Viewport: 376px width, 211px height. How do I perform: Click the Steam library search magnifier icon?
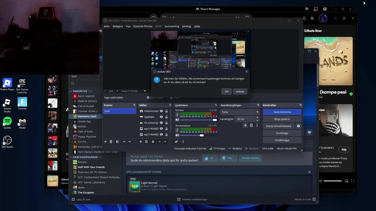[73, 84]
